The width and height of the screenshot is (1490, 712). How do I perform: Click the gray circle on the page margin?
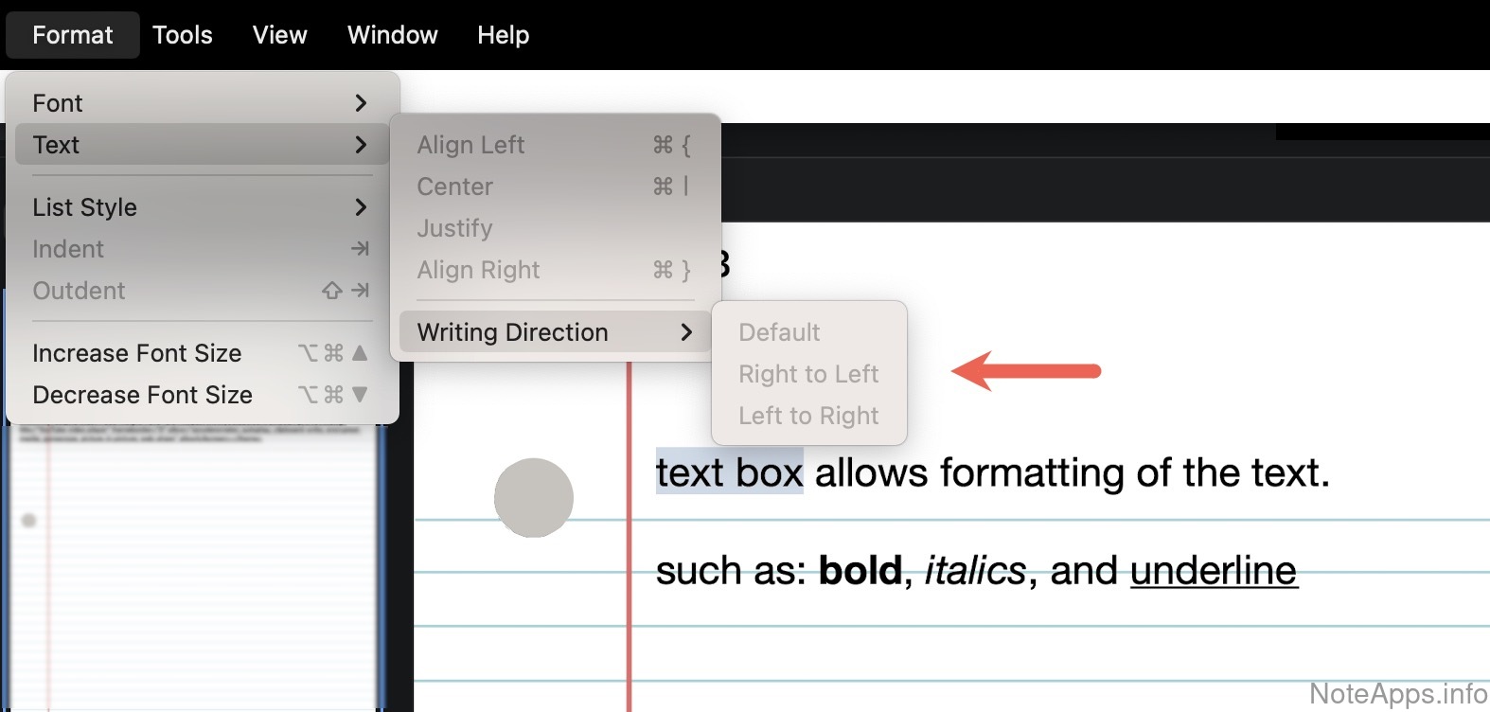pos(534,498)
